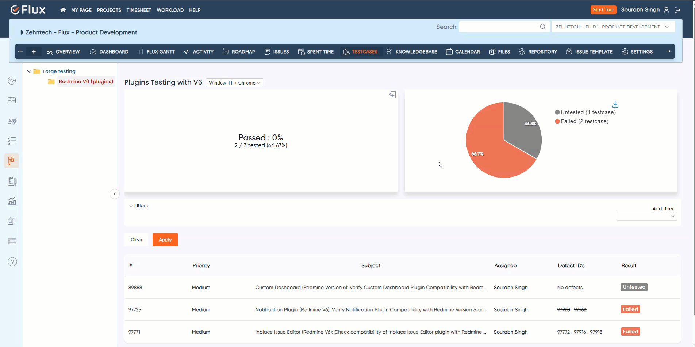
Task: Open the Add filter dropdown
Action: point(646,216)
